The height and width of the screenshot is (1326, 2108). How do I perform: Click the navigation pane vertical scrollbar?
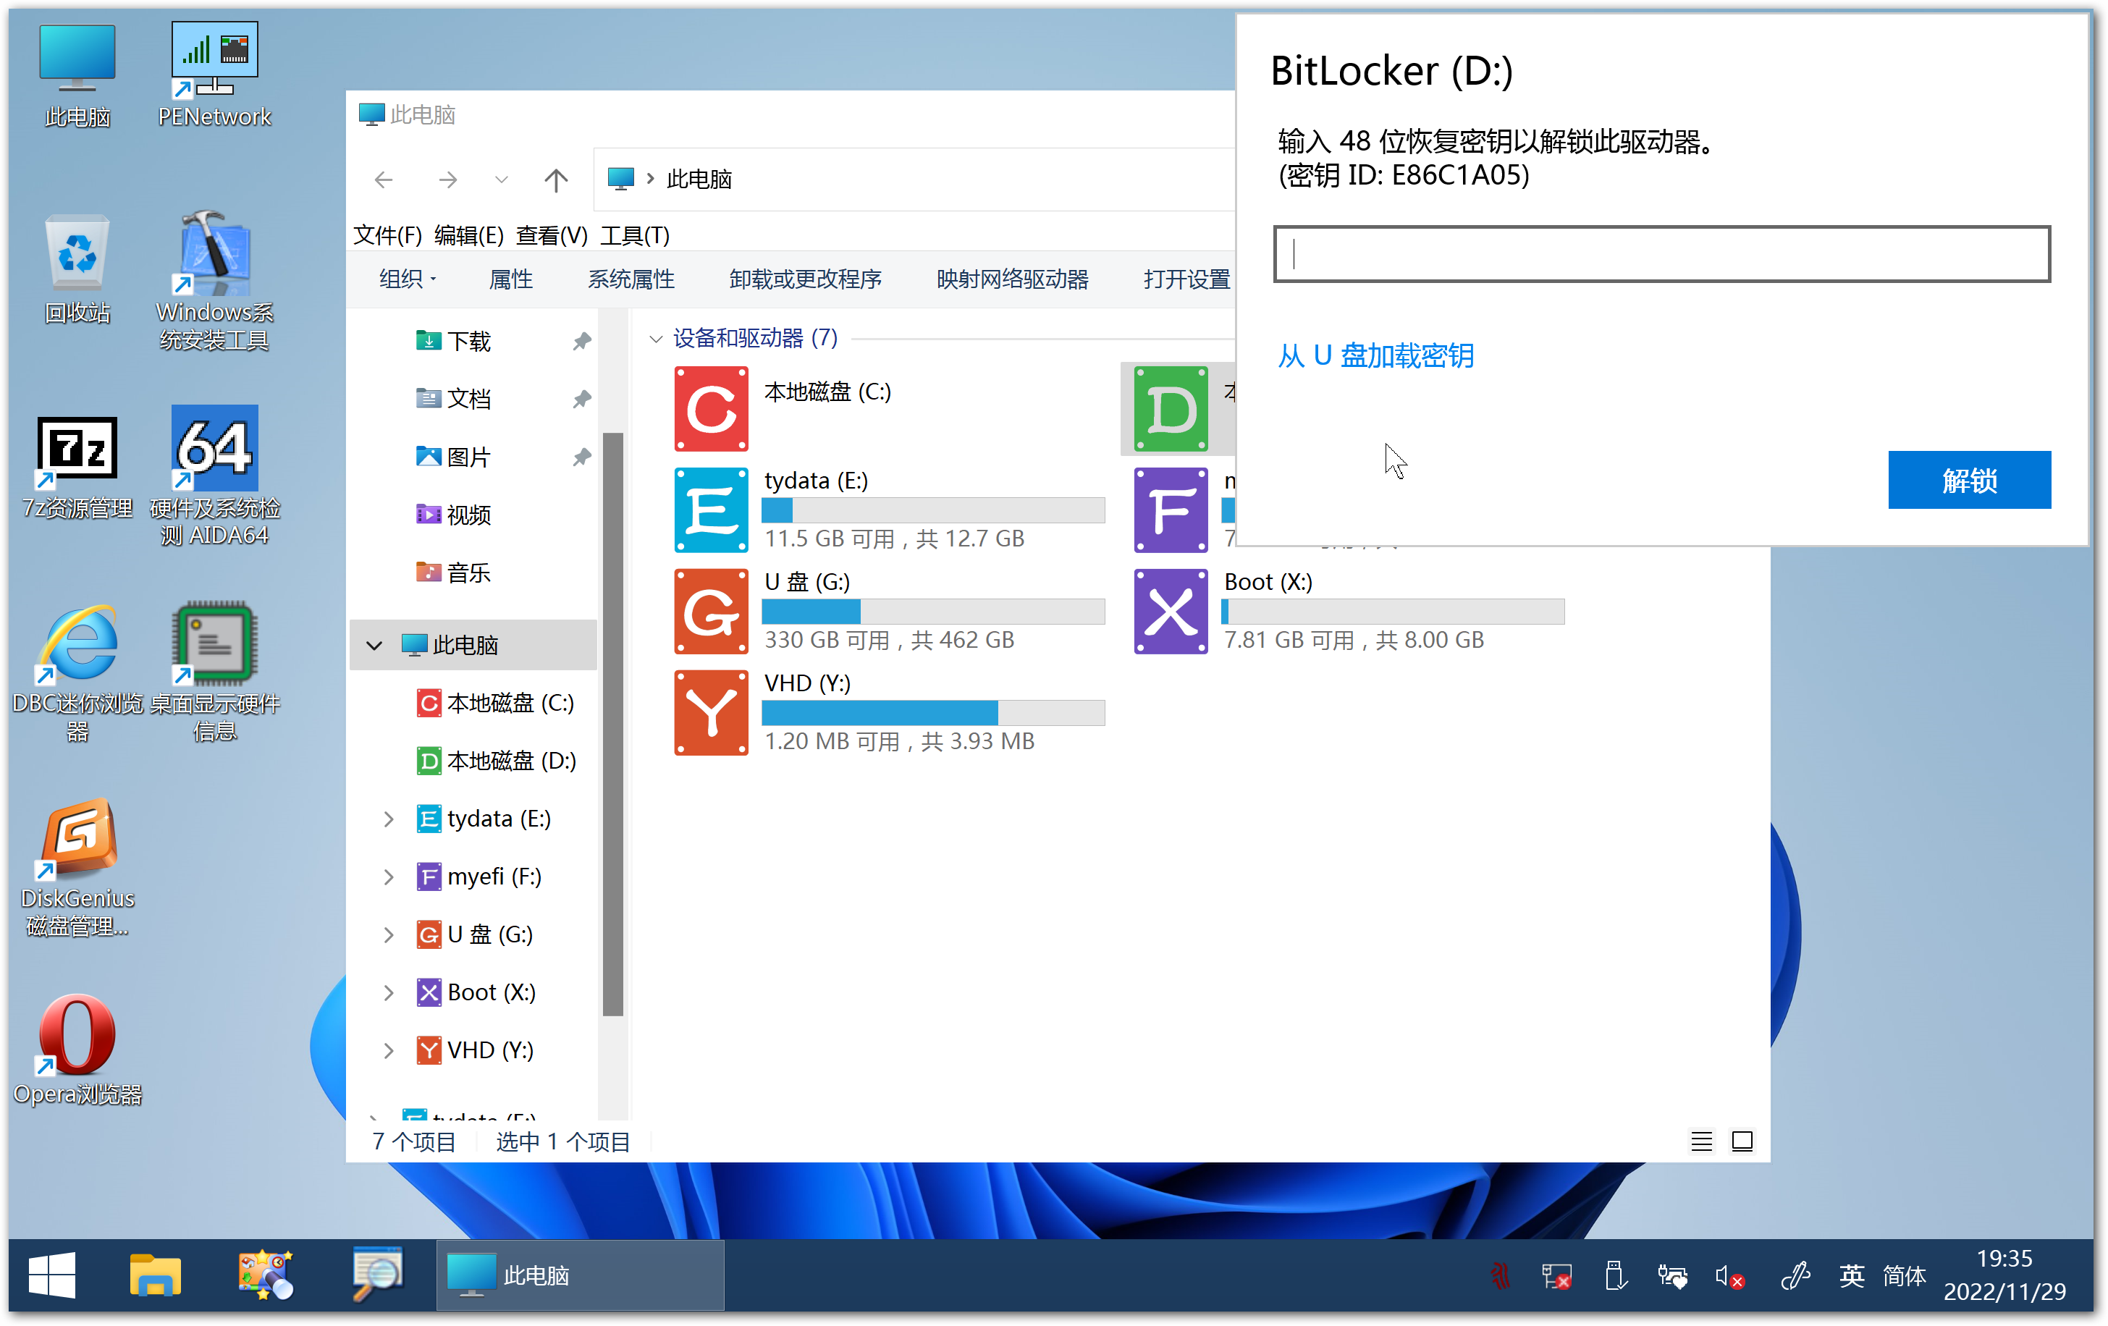point(613,725)
